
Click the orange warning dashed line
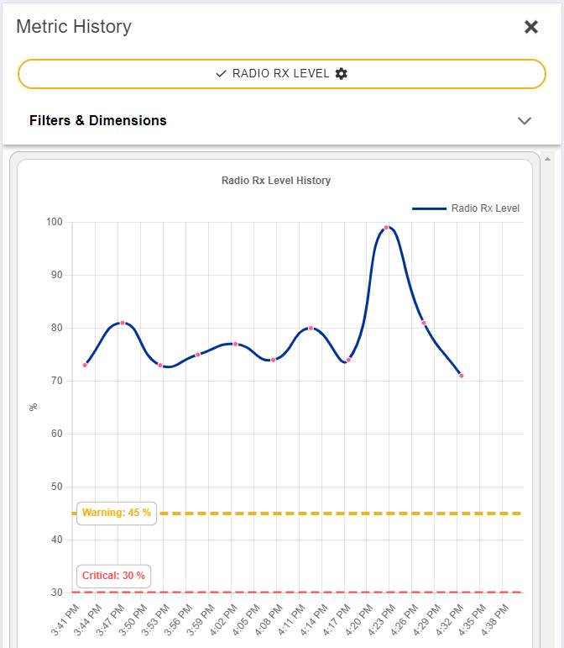[336, 514]
